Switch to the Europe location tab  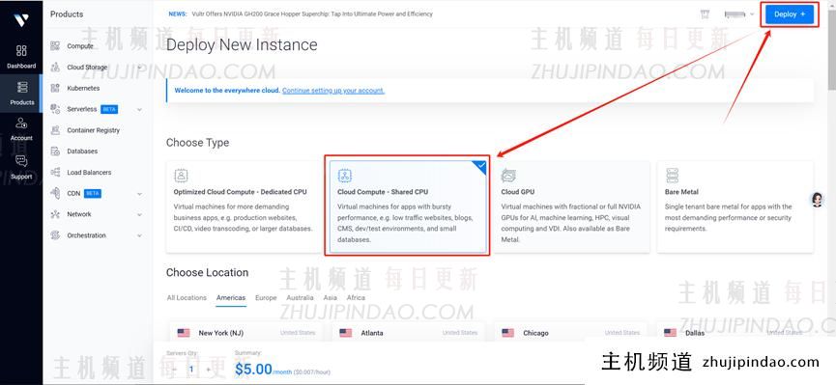pyautogui.click(x=266, y=297)
